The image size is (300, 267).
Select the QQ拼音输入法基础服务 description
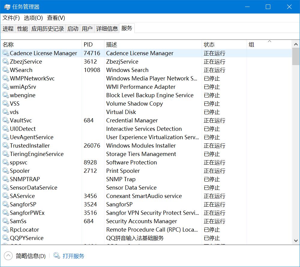click(x=135, y=238)
